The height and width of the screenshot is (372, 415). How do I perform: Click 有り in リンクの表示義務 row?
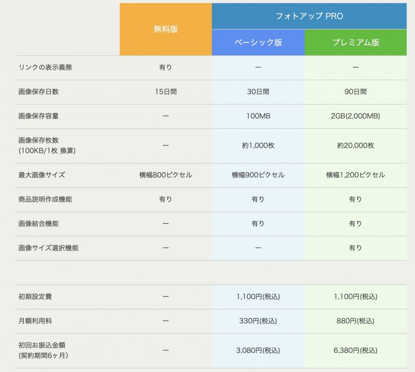pyautogui.click(x=166, y=68)
